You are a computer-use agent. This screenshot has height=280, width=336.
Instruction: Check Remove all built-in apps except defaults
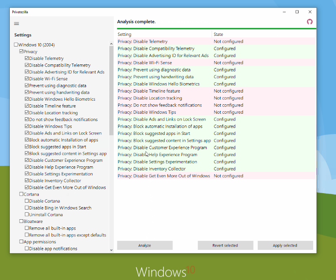27,235
